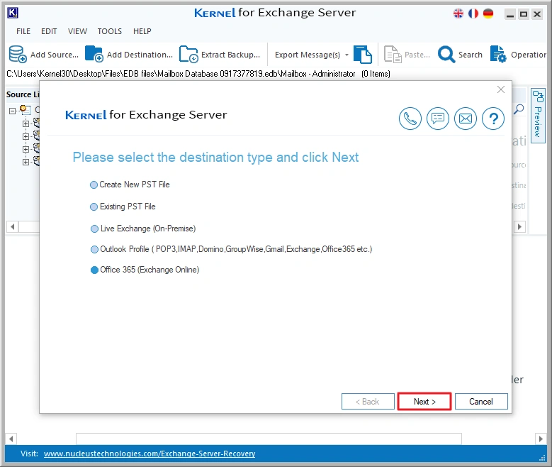Image resolution: width=552 pixels, height=467 pixels.
Task: Select Existing PST File option
Action: (123, 207)
